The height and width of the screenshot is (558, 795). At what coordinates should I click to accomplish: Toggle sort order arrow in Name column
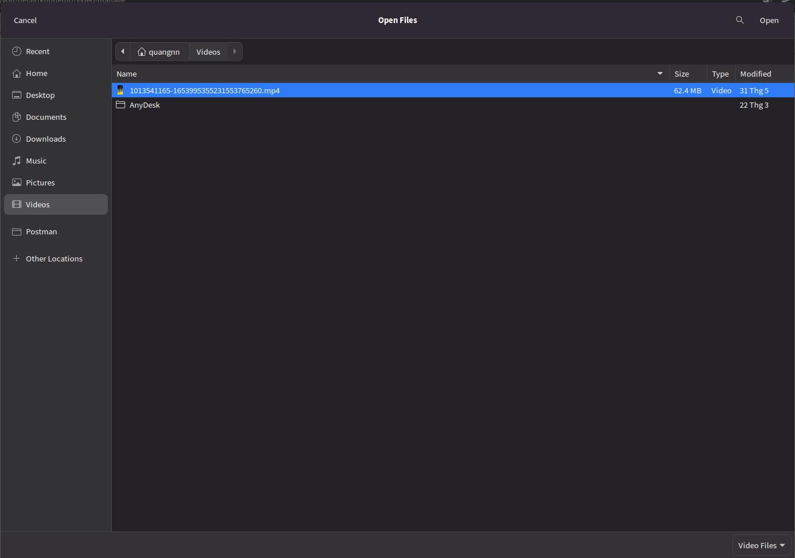(660, 74)
